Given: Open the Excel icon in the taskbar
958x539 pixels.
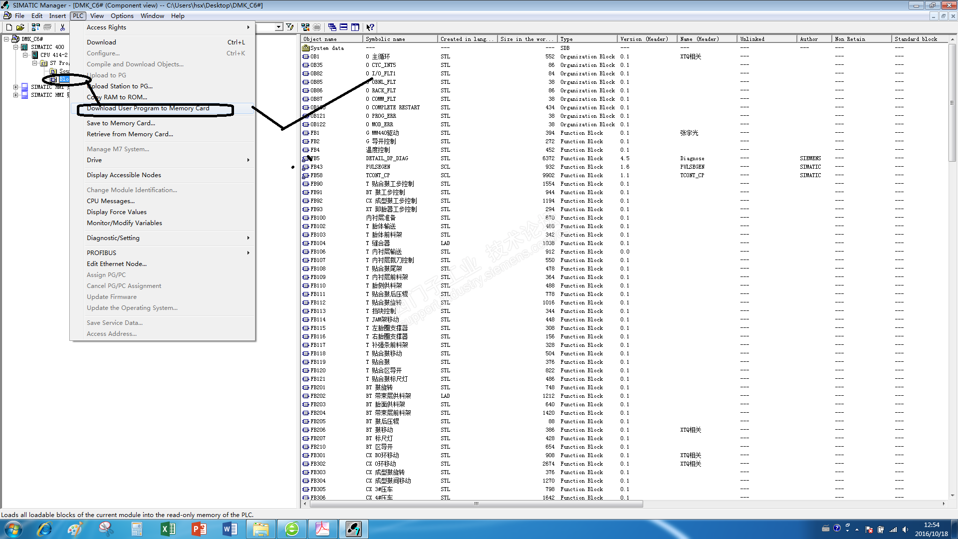Looking at the screenshot, I should [x=168, y=529].
